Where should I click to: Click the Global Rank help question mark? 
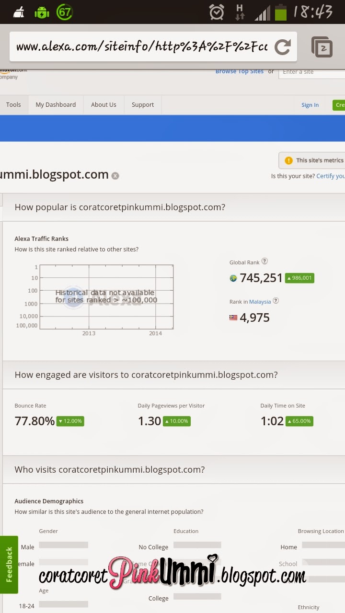click(x=264, y=261)
